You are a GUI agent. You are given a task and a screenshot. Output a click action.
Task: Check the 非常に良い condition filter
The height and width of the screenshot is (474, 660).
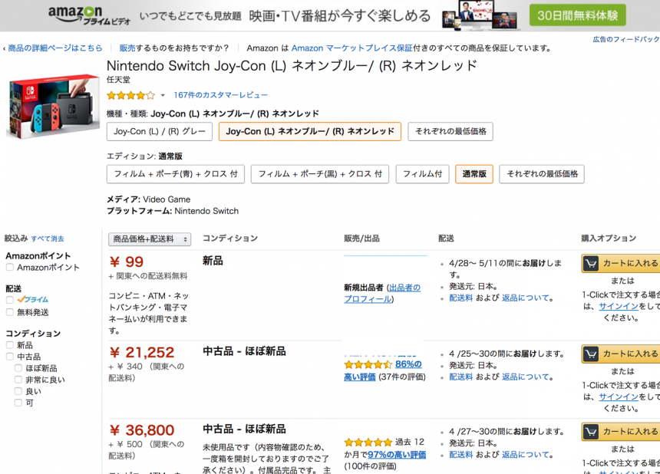coord(18,380)
